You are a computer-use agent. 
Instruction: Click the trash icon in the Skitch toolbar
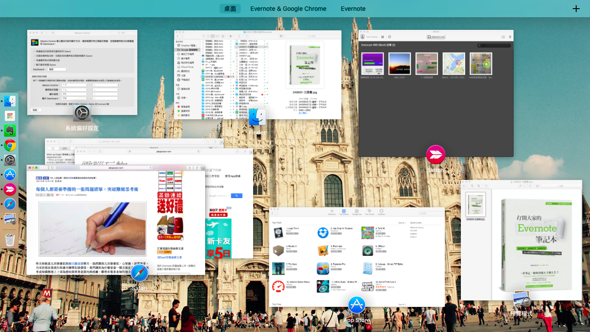tap(510, 37)
